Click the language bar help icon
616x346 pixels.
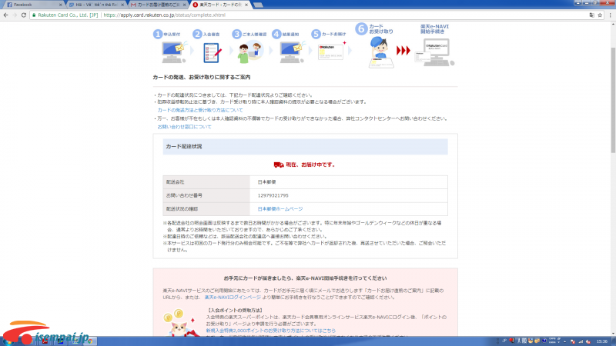(544, 341)
